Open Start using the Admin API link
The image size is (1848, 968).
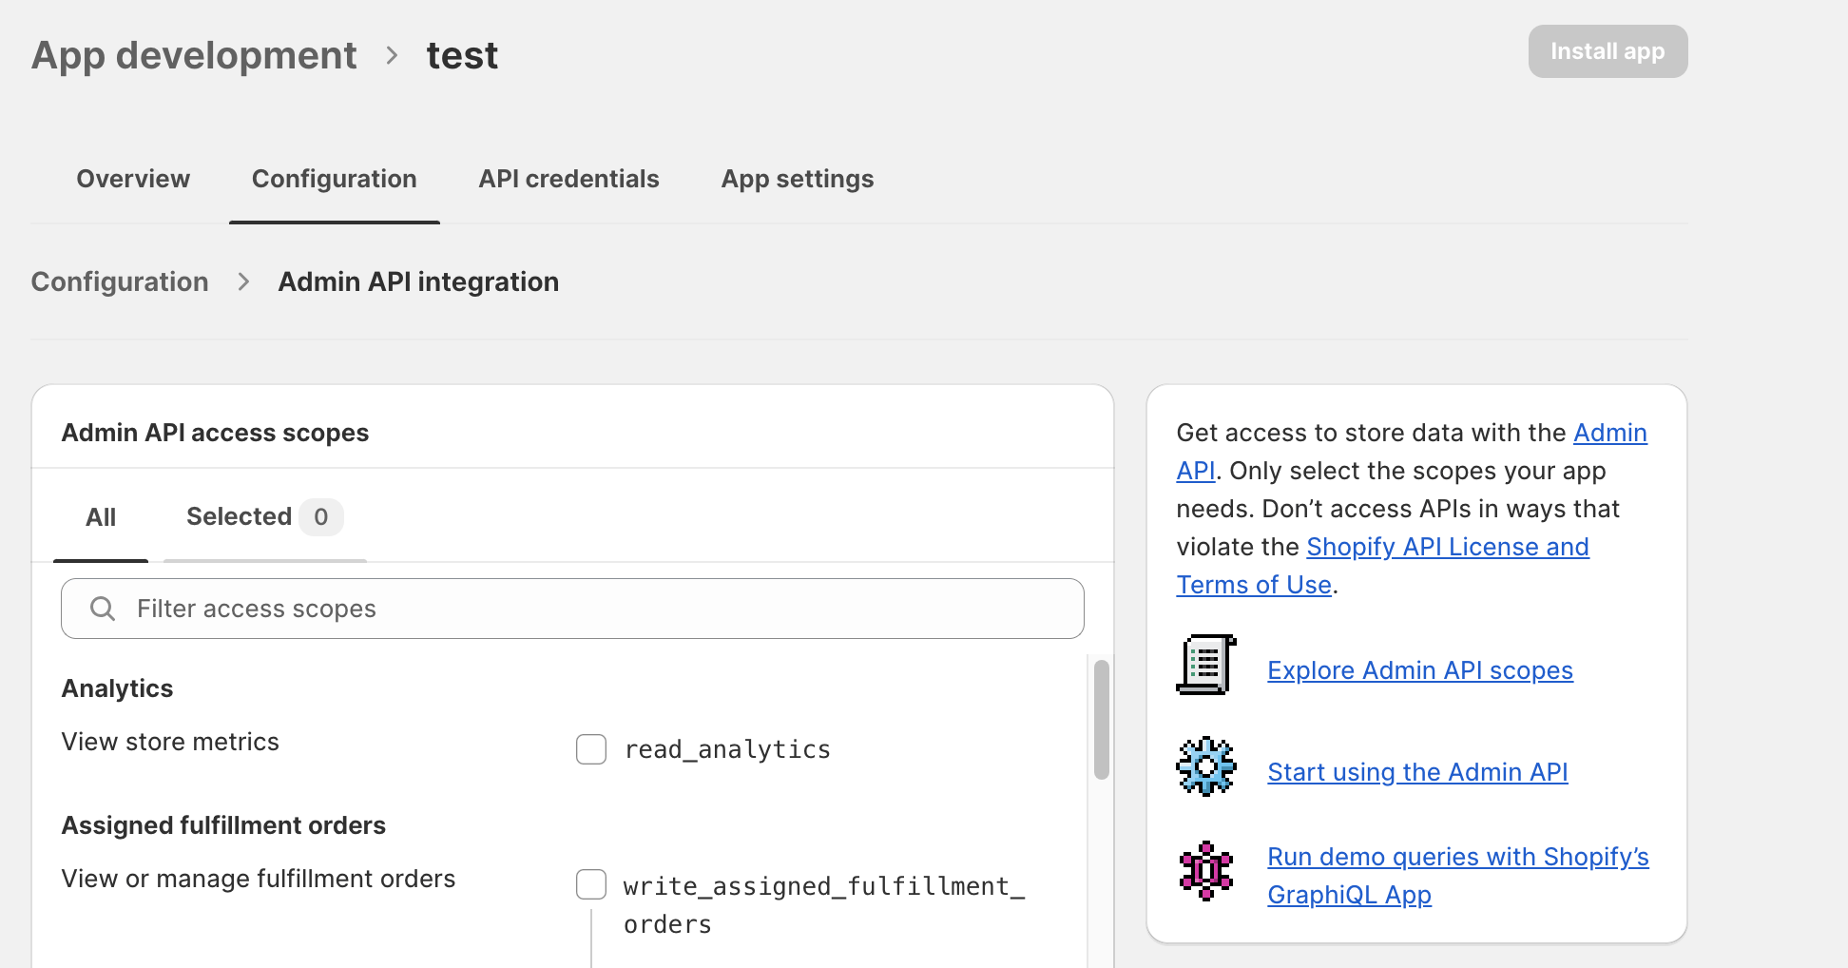coord(1417,772)
